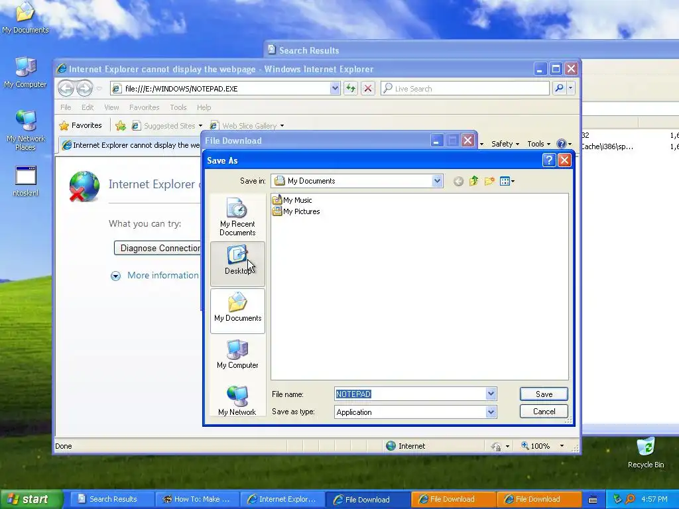Image resolution: width=679 pixels, height=509 pixels.
Task: Open My Computer in the Save As places bar
Action: 237,354
